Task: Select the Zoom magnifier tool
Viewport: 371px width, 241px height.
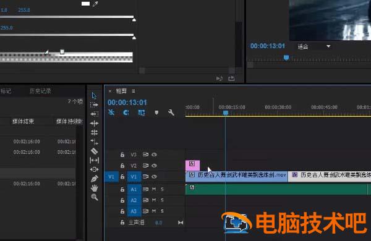Action: (x=94, y=197)
